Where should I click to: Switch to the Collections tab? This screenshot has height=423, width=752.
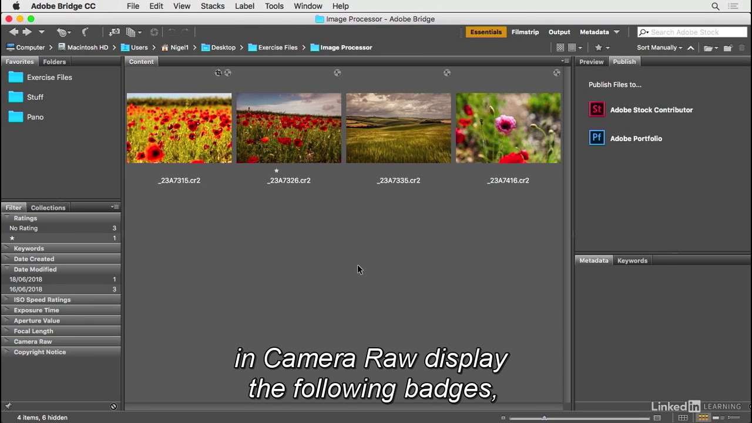click(48, 207)
